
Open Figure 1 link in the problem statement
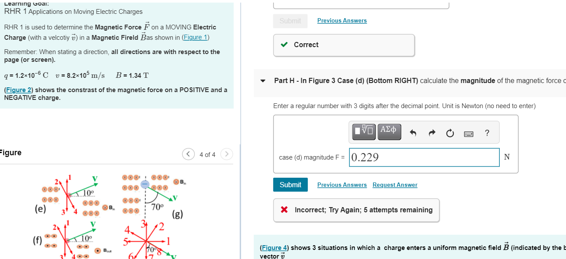point(195,37)
